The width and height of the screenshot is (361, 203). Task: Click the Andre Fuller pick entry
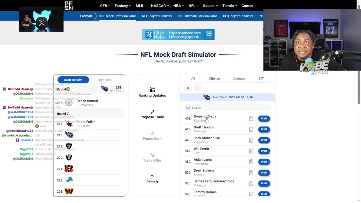pos(89,124)
